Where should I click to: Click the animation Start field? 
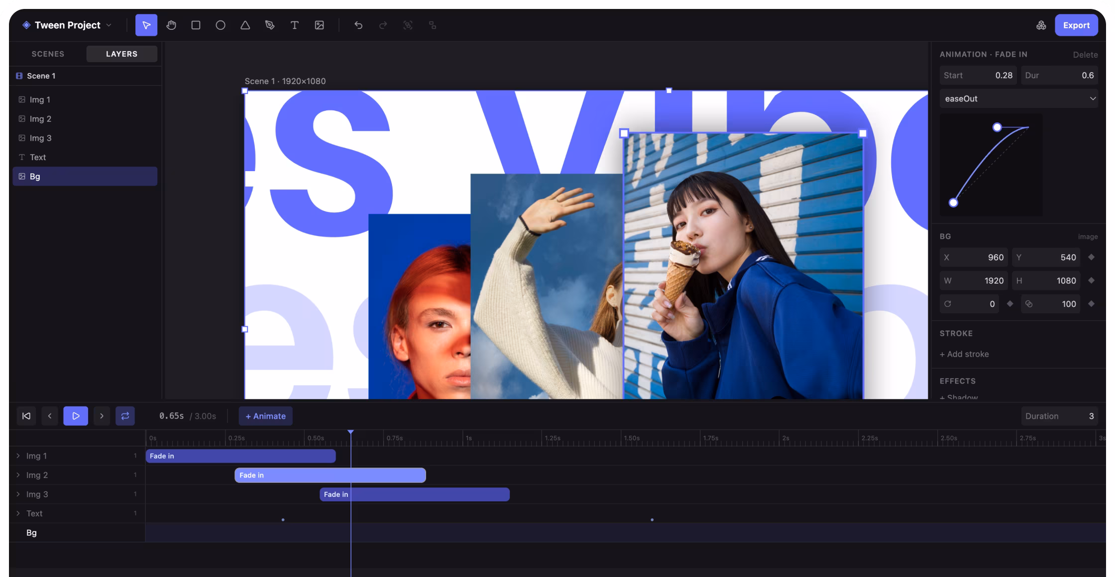click(x=978, y=75)
